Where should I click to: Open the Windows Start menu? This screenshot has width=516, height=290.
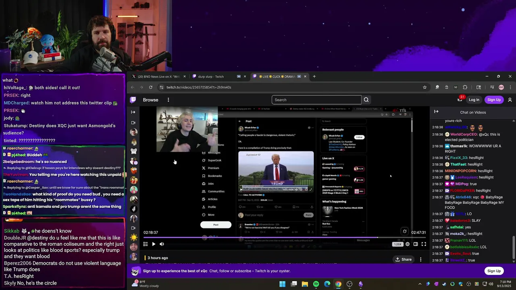(283, 284)
